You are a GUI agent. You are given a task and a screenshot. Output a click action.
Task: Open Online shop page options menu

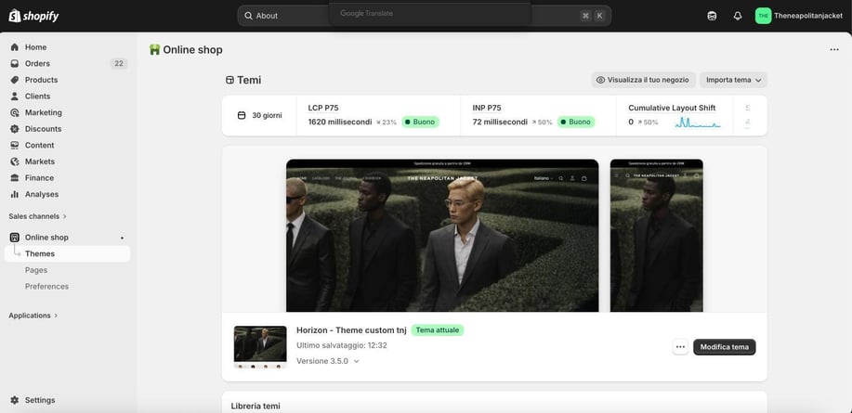833,50
